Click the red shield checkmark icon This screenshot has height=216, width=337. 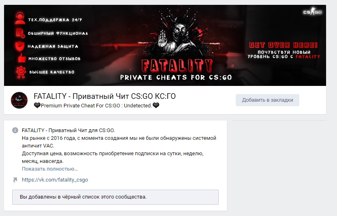click(x=20, y=46)
